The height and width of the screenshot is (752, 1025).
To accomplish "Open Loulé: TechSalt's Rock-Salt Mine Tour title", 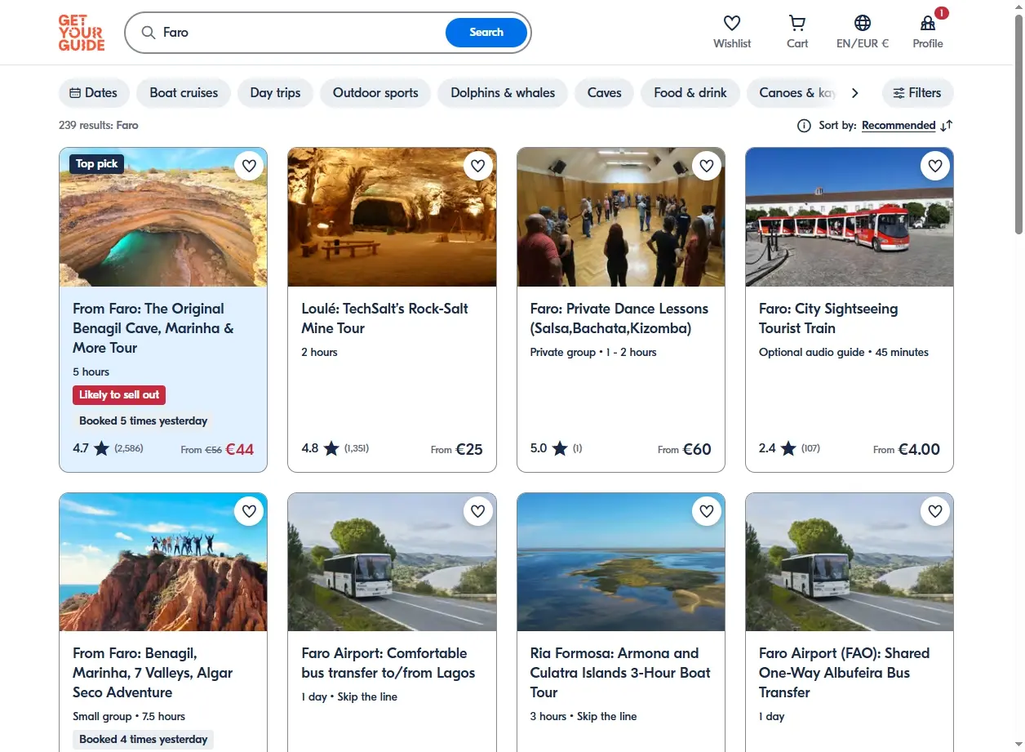I will (x=384, y=318).
